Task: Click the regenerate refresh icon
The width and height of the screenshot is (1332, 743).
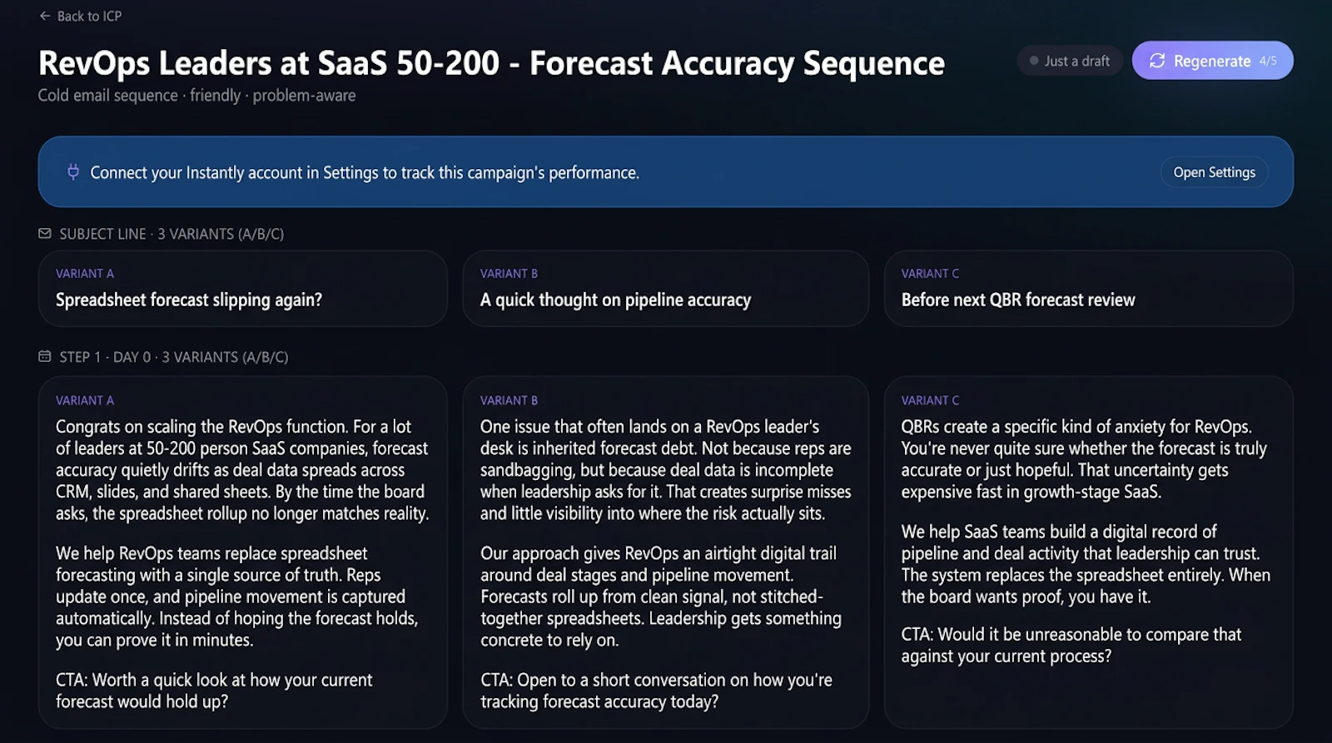Action: [1157, 61]
